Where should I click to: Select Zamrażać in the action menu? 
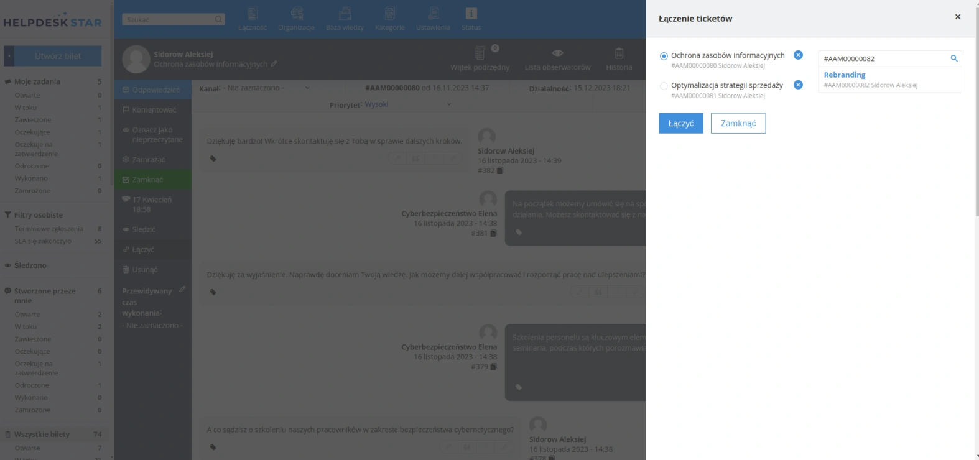[x=153, y=159]
